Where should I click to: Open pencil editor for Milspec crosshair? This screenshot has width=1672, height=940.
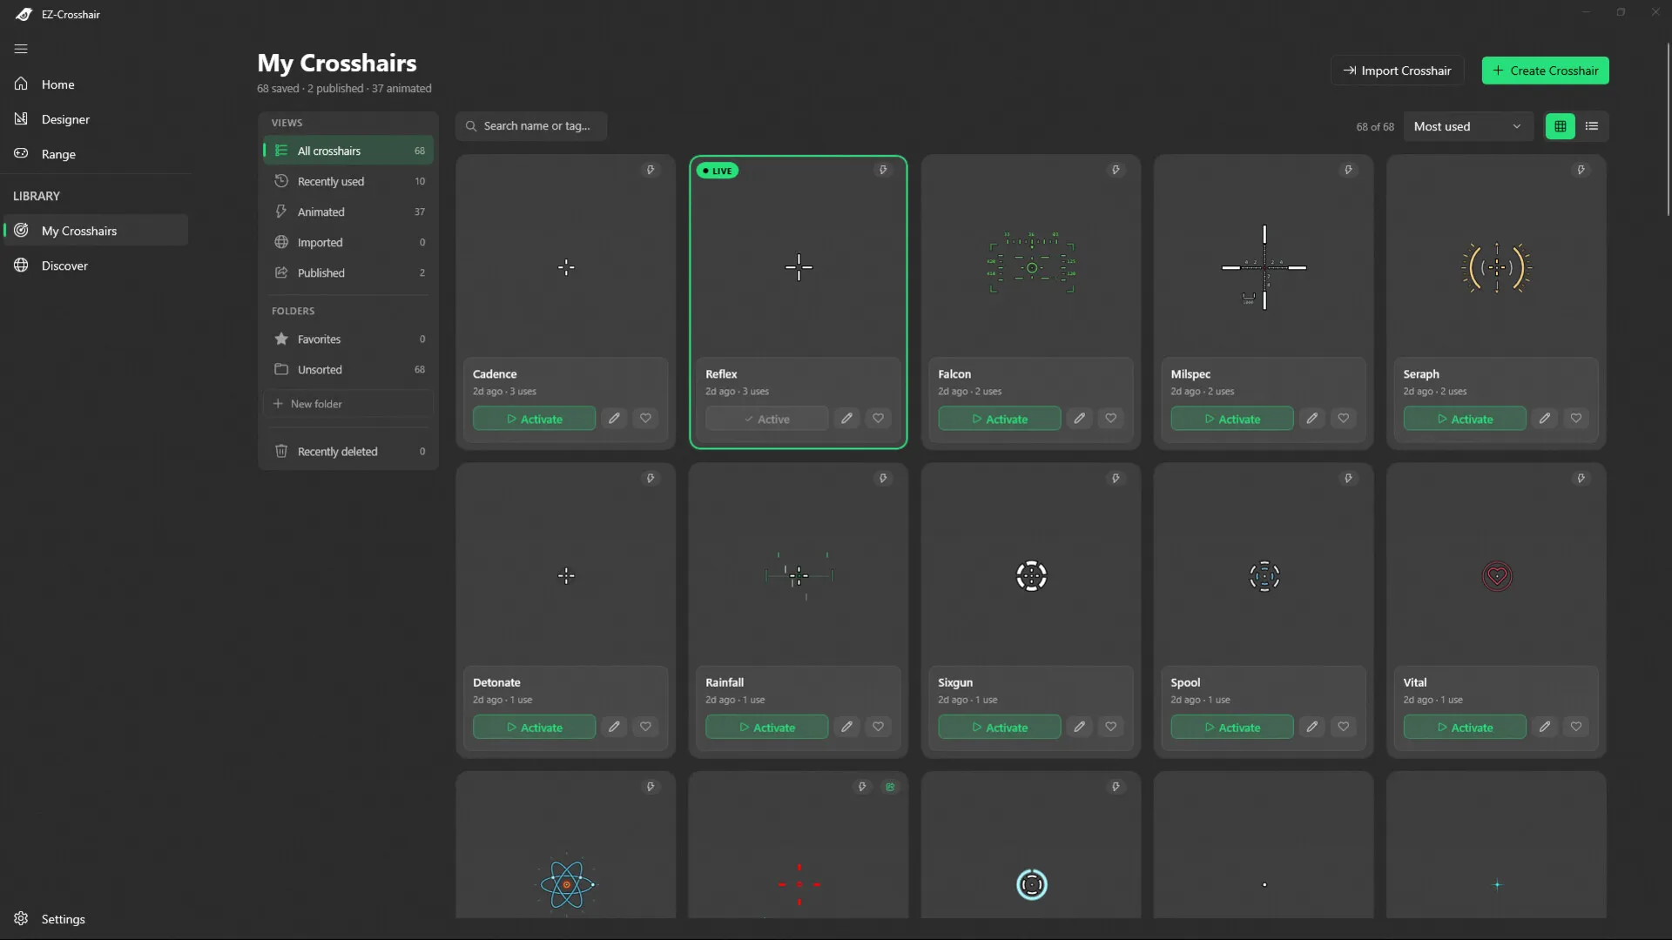click(x=1311, y=419)
